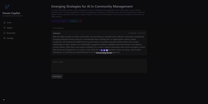Click the Post Reply button
208x104 pixels.
click(57, 76)
